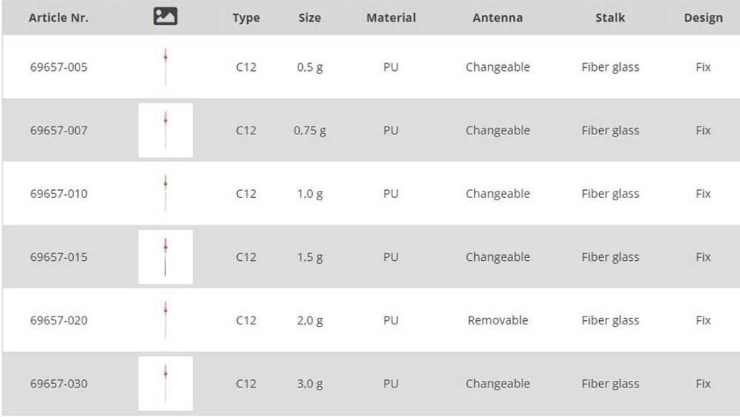Open float thumbnail for article 69657-005
This screenshot has height=417, width=740.
coord(165,66)
